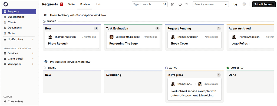Click the clock icon beside Unlimited workflow PENDING
Viewport: 277px width, 106px height.
coord(44,21)
